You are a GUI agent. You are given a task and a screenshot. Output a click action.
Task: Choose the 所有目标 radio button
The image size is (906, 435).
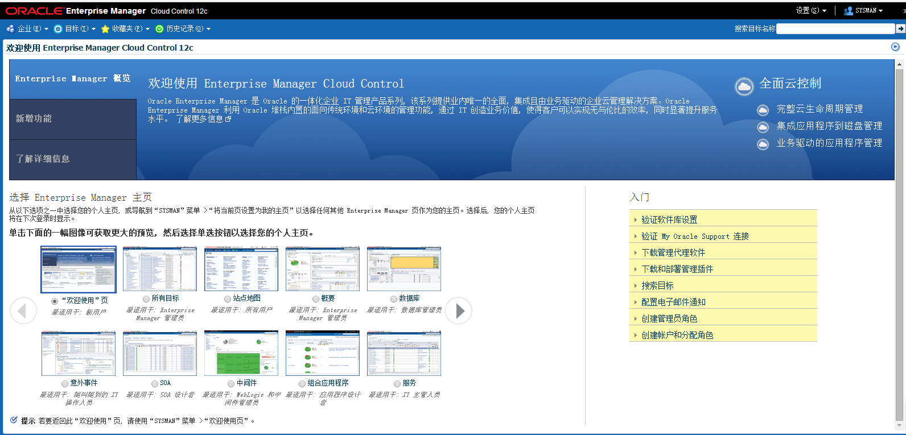[146, 299]
